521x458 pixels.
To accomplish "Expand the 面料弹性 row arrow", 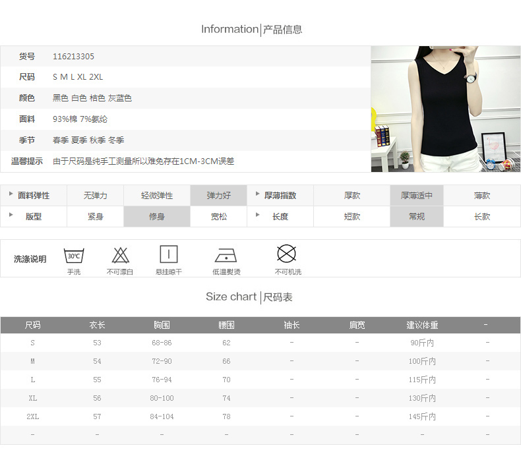I will [11, 195].
